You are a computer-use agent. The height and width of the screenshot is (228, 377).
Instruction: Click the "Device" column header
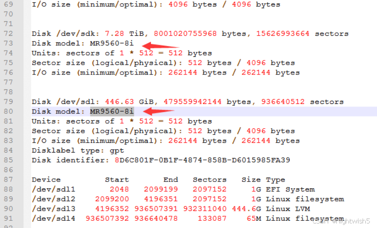click(46, 180)
